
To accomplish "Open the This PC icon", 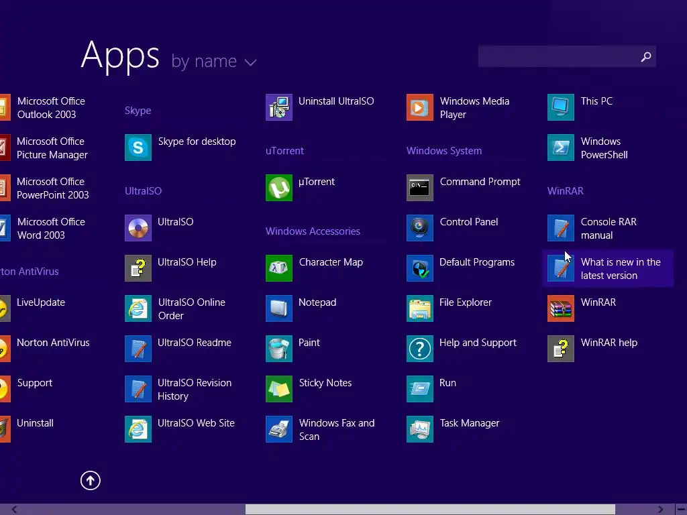I will pyautogui.click(x=561, y=107).
